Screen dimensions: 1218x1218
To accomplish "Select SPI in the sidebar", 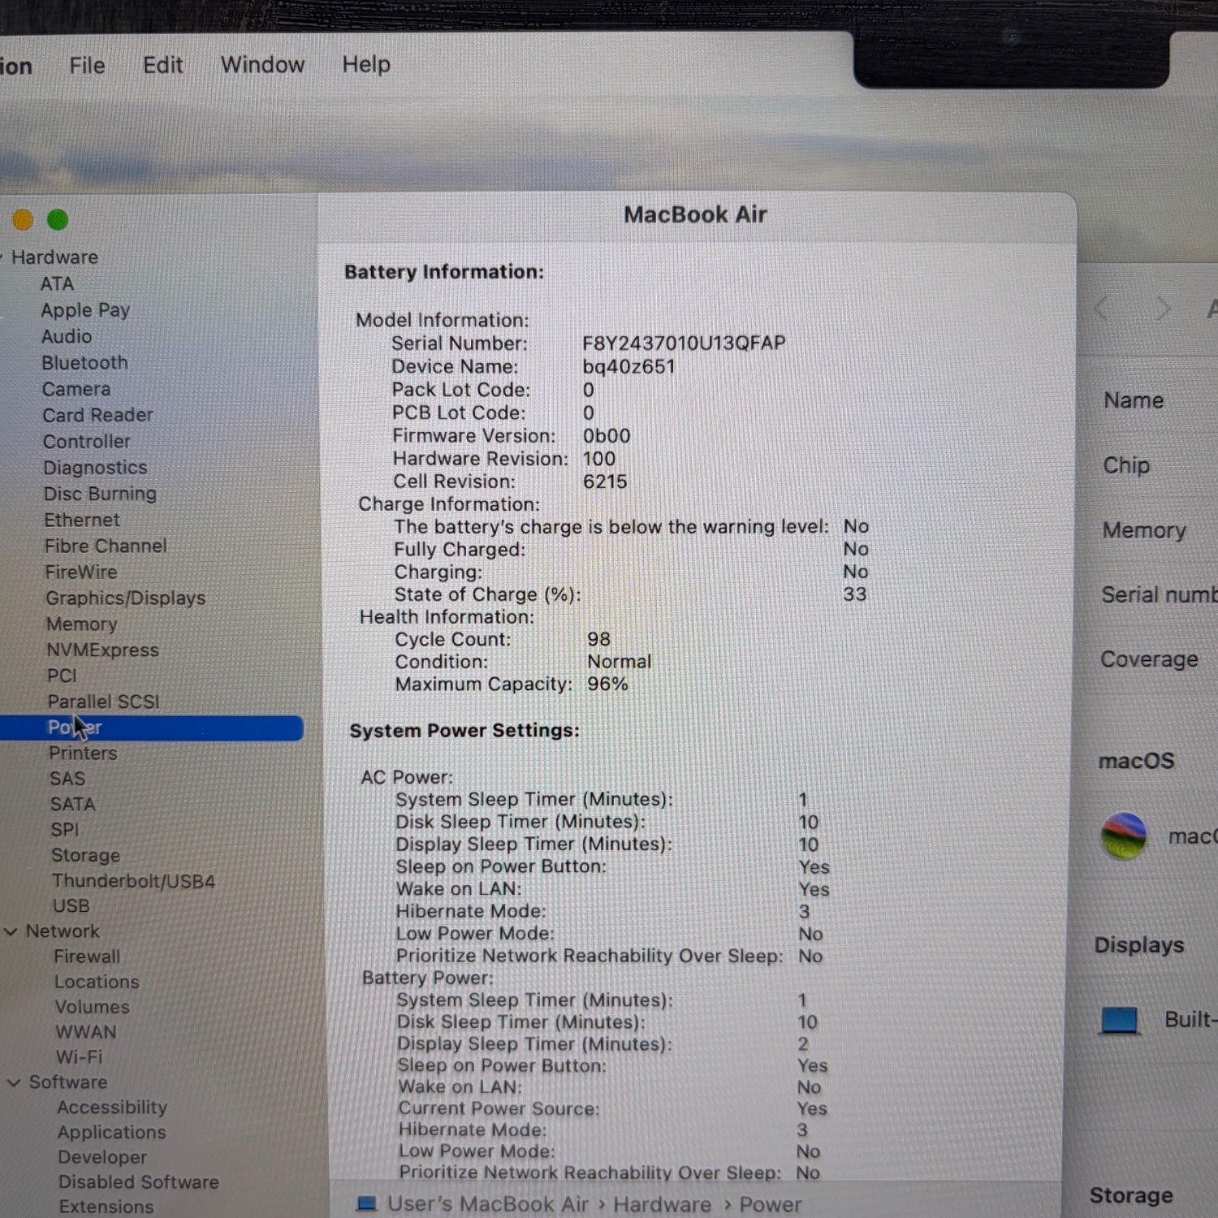I will [x=65, y=830].
